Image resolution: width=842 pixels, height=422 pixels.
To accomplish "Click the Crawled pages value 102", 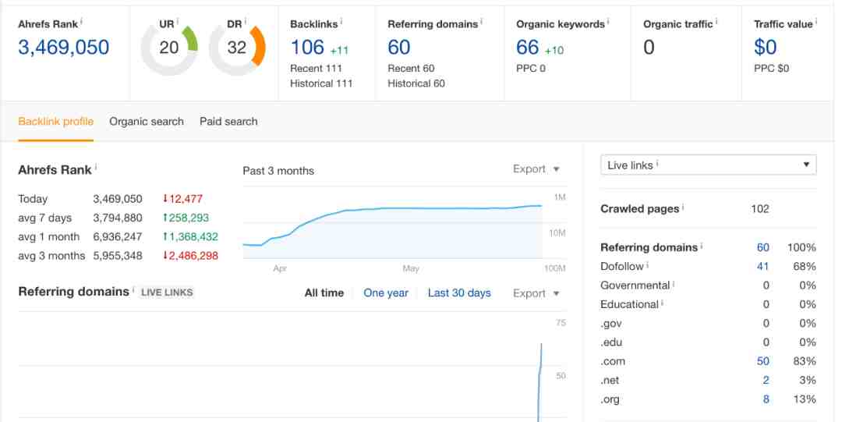I will click(x=760, y=209).
